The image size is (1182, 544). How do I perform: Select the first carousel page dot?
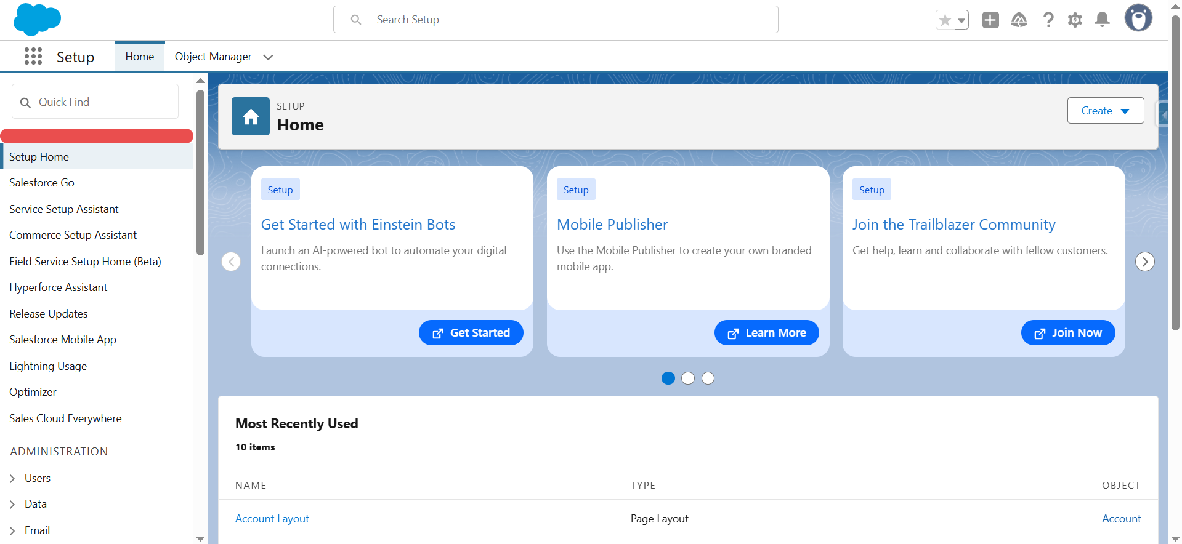point(668,378)
